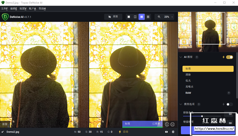Toggle the 原图 original view button
Screen dimensions: 238x136
113,17
